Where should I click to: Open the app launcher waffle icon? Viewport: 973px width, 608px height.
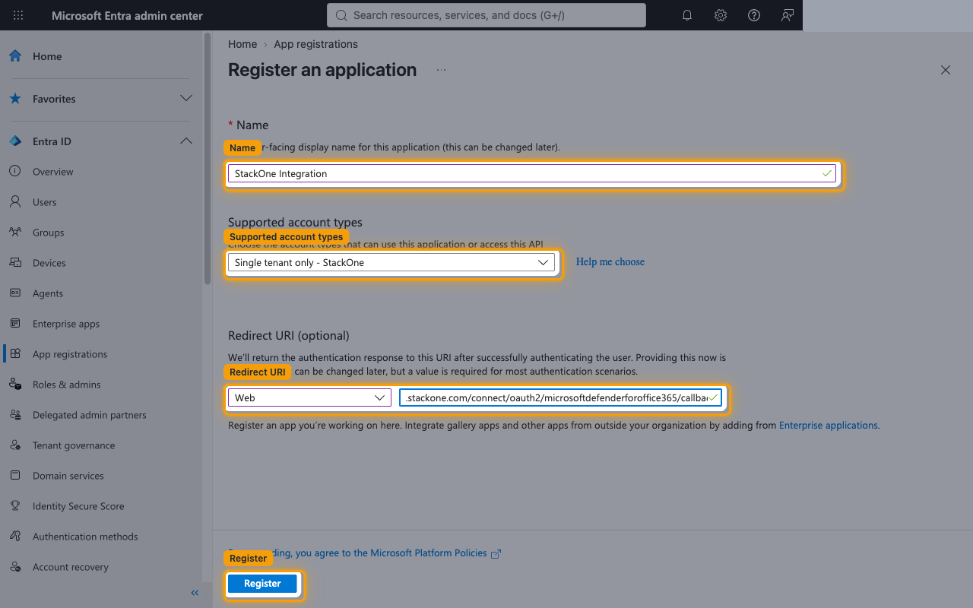point(18,15)
